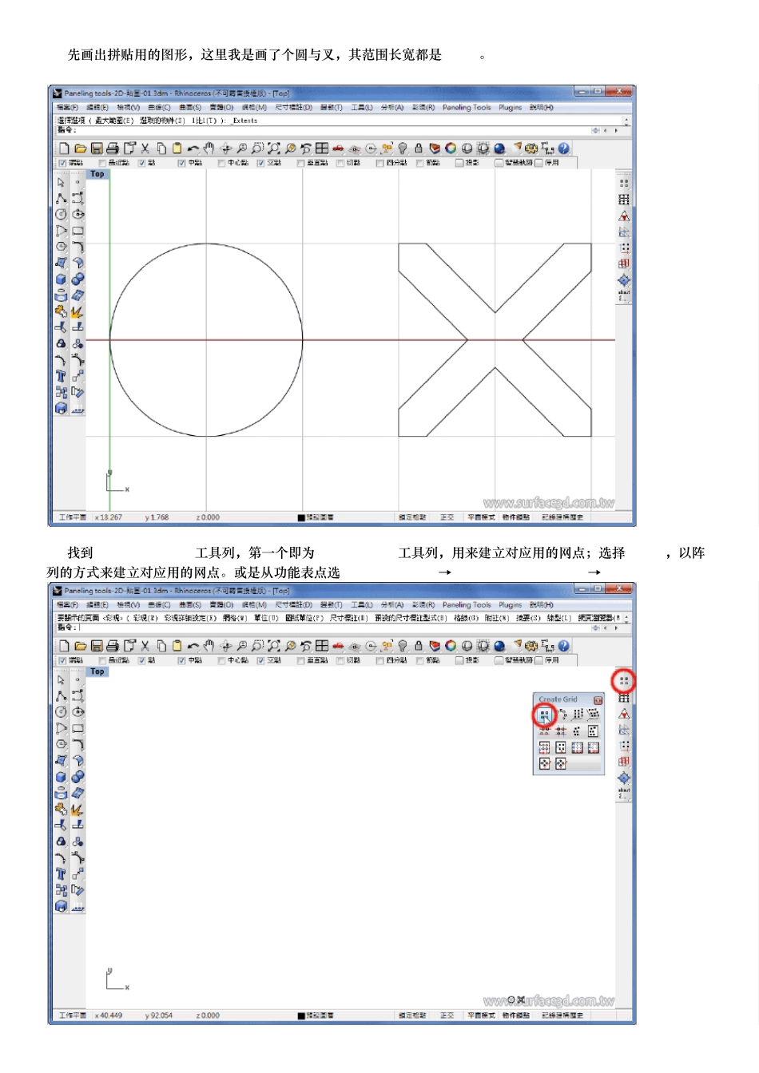Click the Open folder icon in the upper Rhino window
Viewport: 759px width, 1073px height.
click(81, 148)
